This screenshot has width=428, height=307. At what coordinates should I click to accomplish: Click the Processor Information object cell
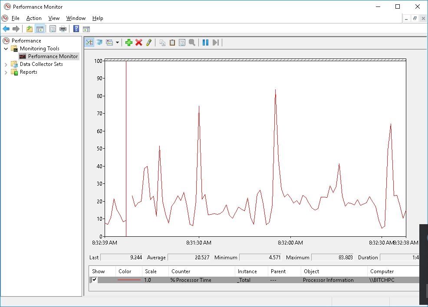tap(328, 280)
